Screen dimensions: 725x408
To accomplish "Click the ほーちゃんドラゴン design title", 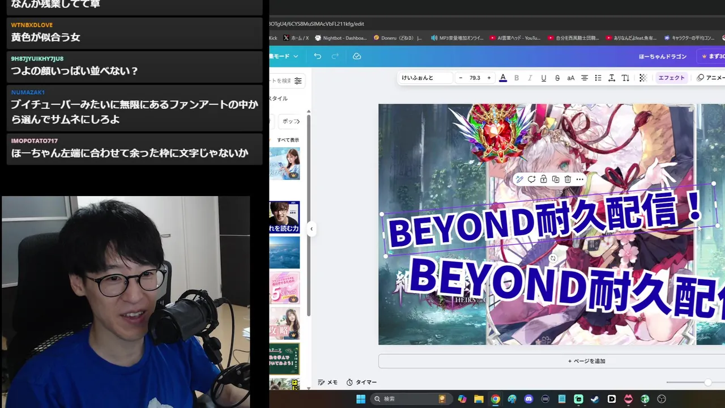I will coord(663,57).
